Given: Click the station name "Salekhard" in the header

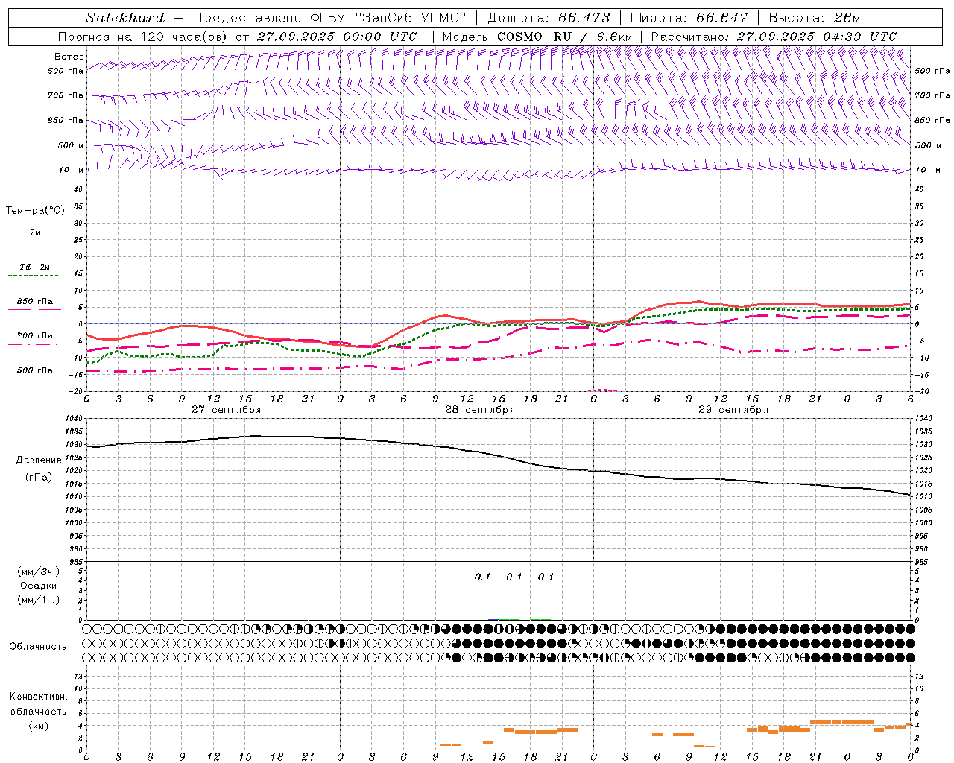Looking at the screenshot, I should (x=125, y=18).
